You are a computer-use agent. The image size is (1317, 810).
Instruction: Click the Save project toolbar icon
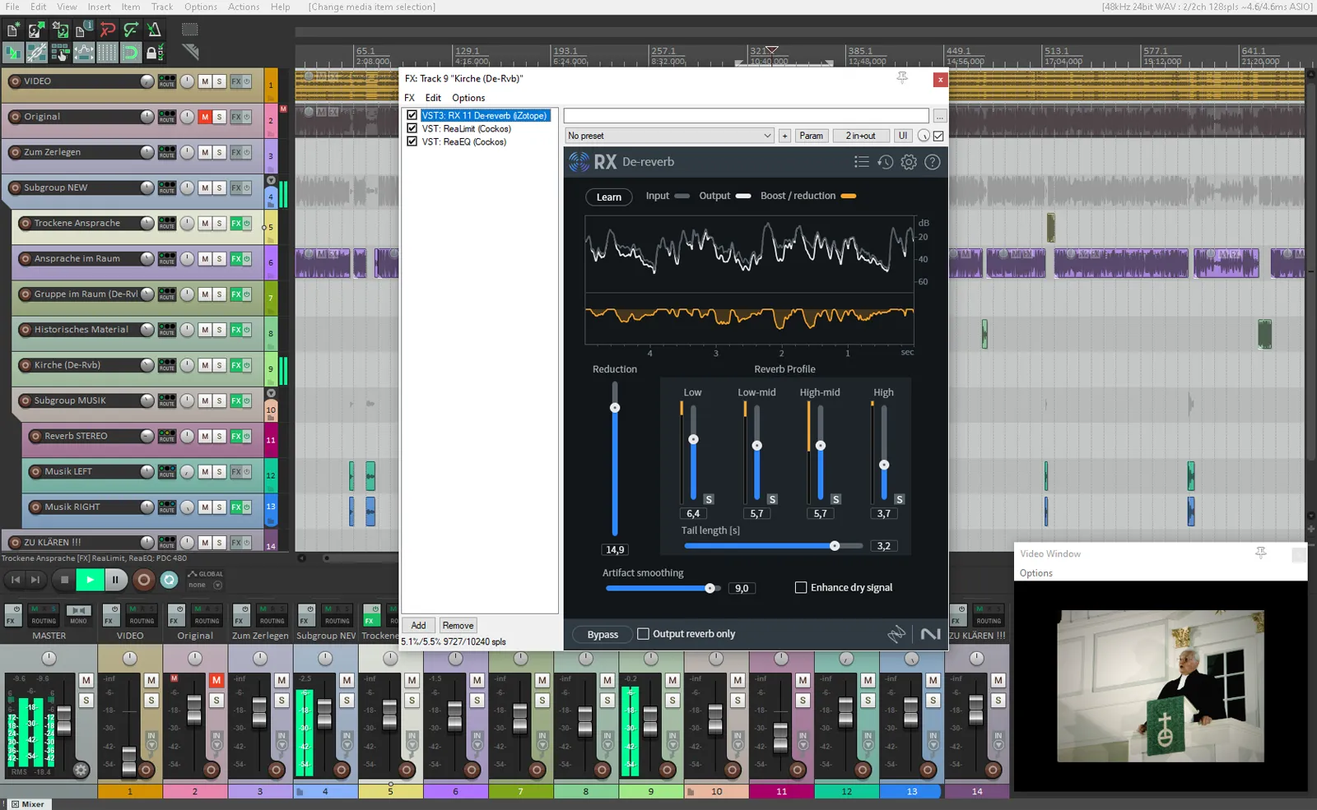[60, 30]
